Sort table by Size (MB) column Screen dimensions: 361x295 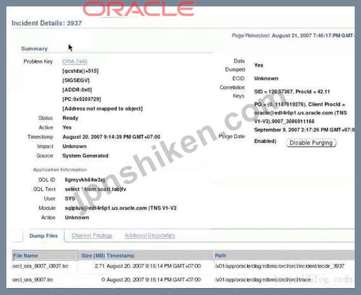click(x=93, y=256)
